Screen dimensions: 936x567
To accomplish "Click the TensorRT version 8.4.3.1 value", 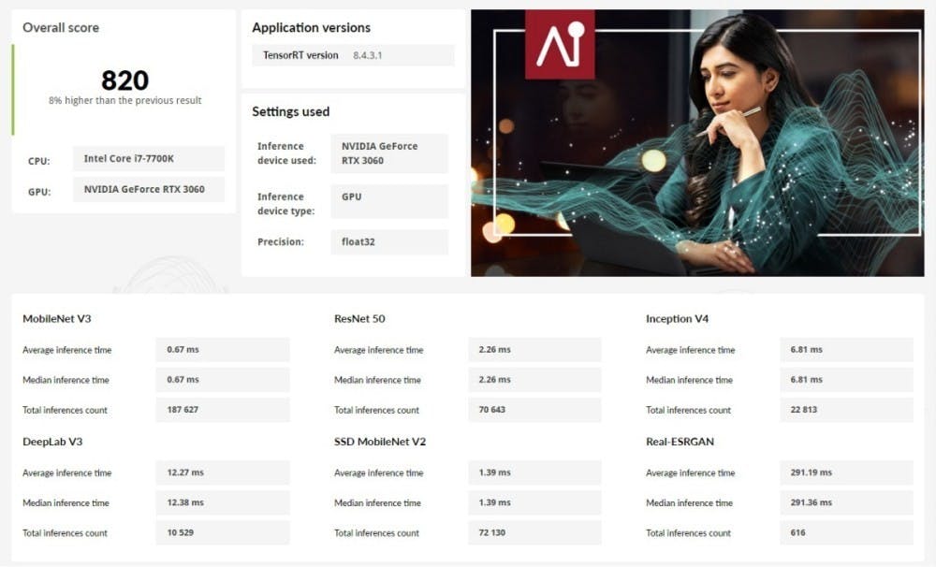I will click(367, 55).
